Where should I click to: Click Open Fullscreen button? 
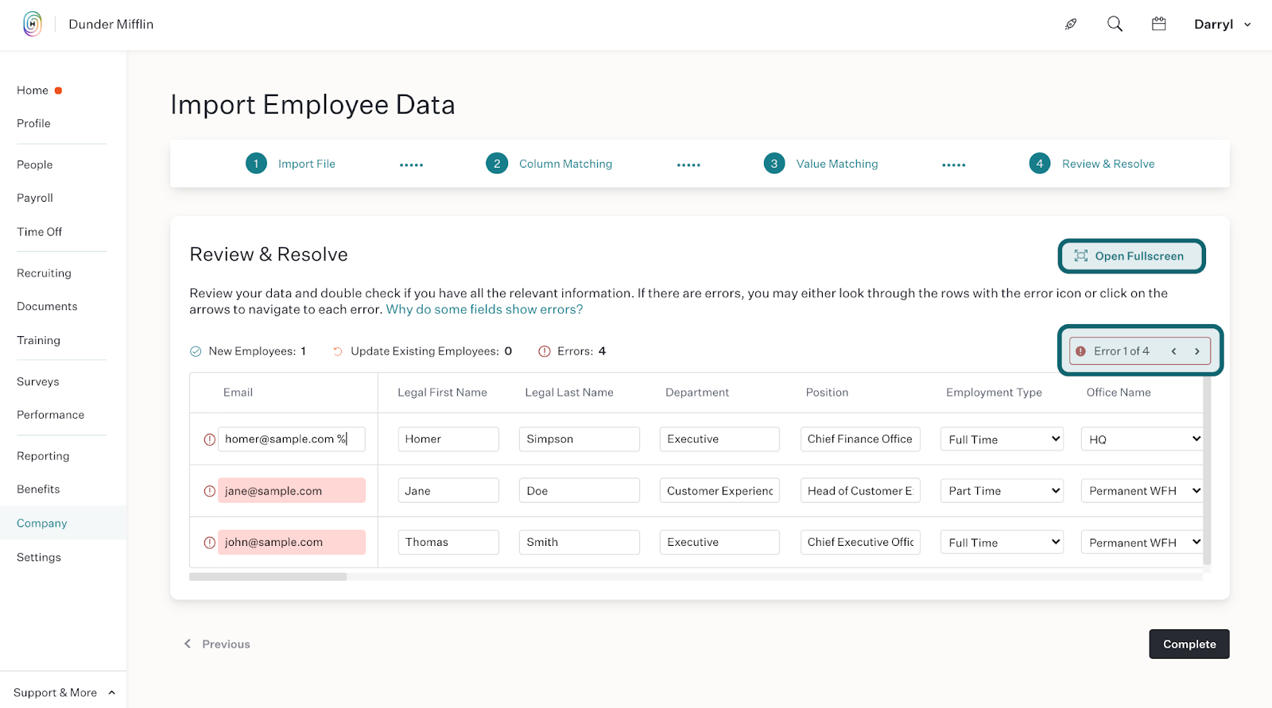(x=1131, y=256)
